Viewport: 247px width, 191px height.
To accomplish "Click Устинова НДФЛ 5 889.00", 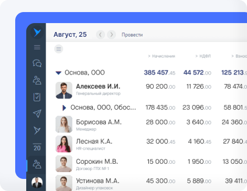I will (x=199, y=181).
